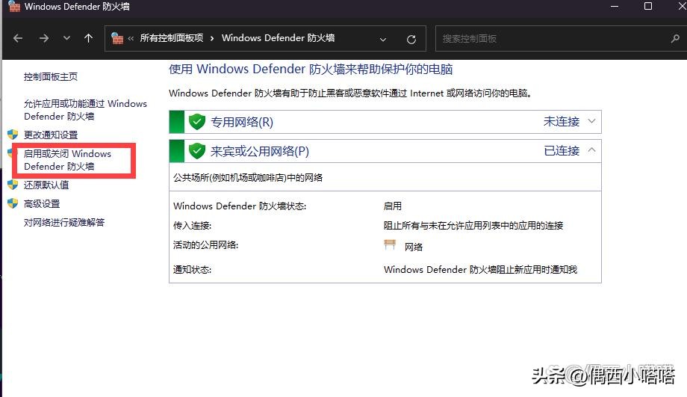Click the 已连接 status text
This screenshot has width=687, height=397.
[562, 151]
